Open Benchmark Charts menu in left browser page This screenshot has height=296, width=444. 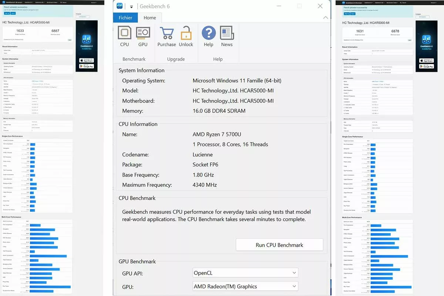(52, 3)
